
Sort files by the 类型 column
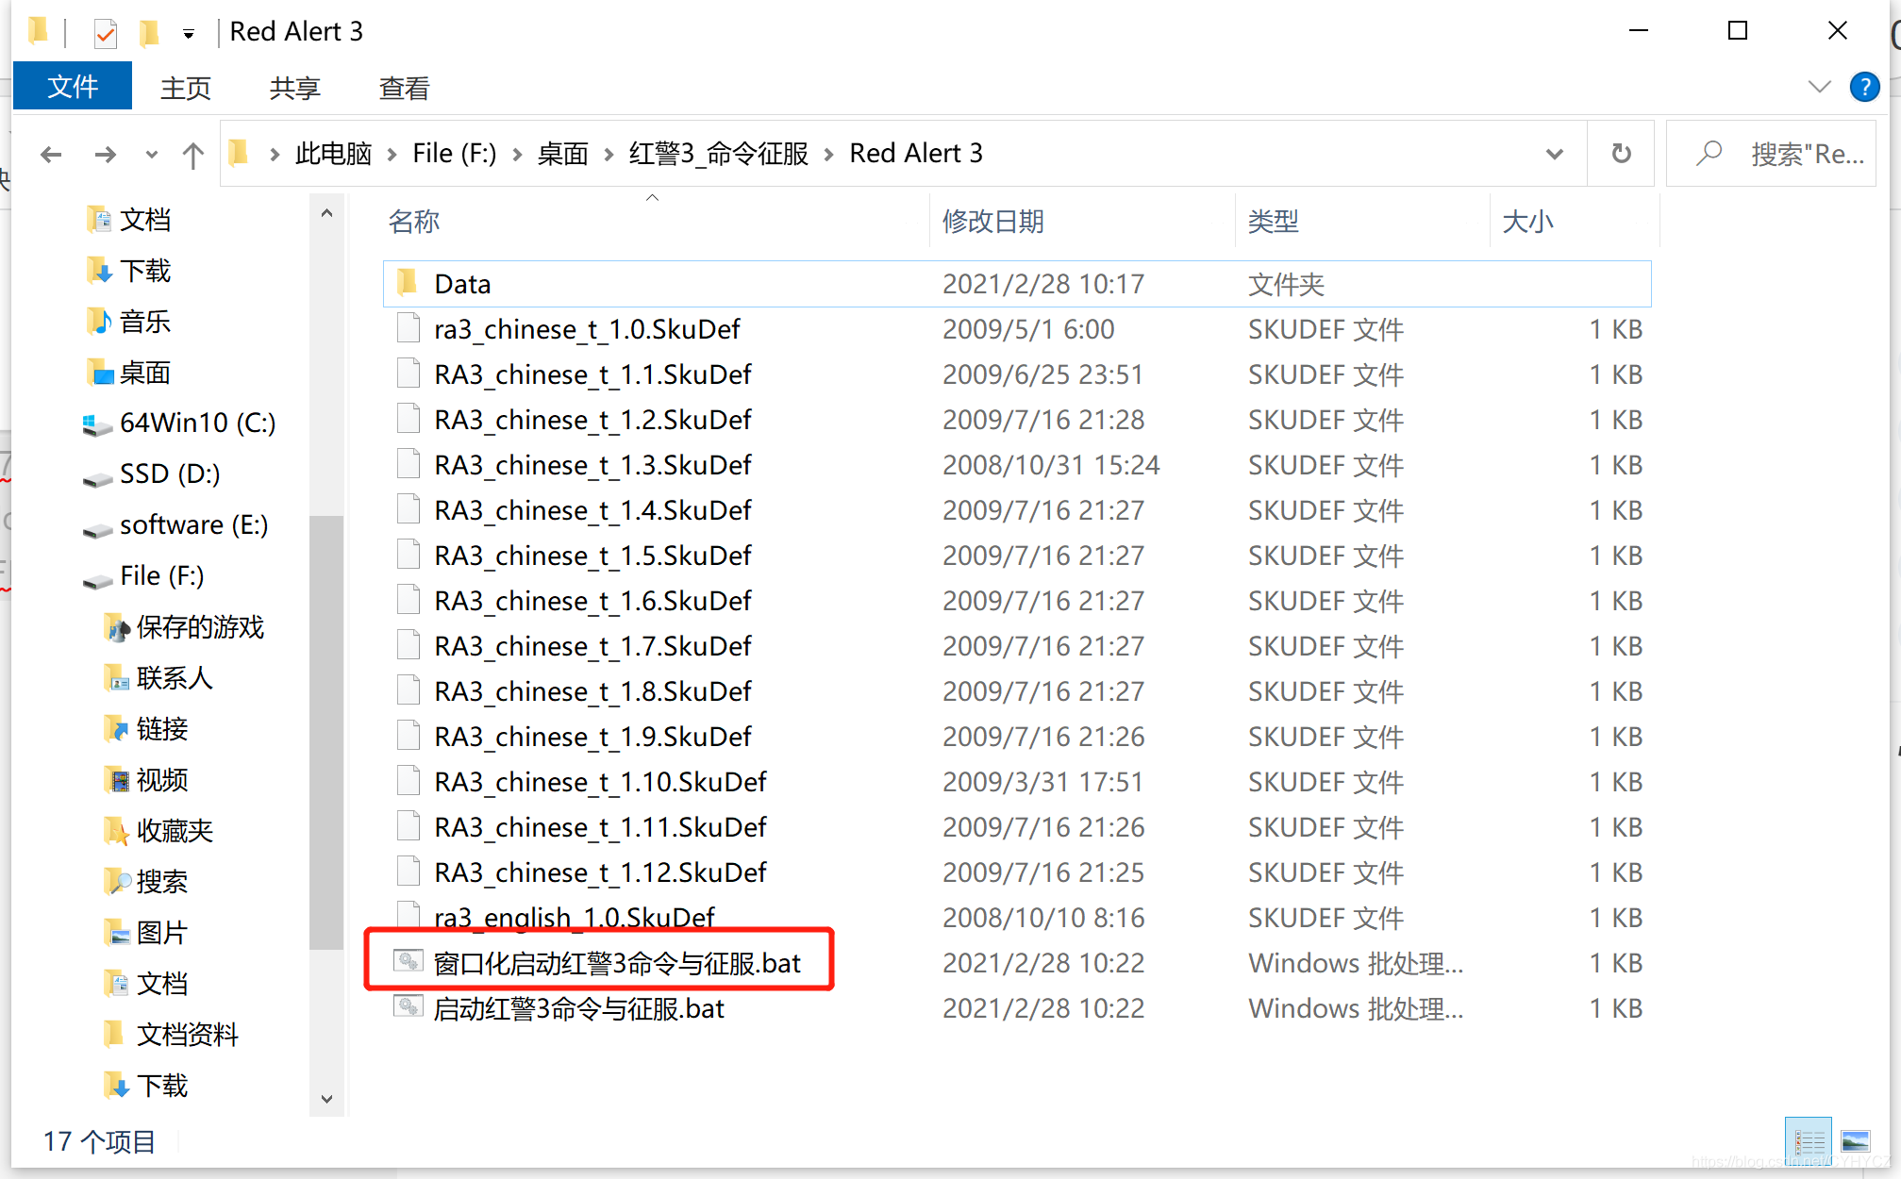[x=1274, y=222]
